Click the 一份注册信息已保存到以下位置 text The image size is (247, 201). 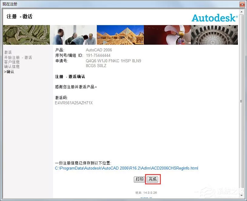click(83, 163)
